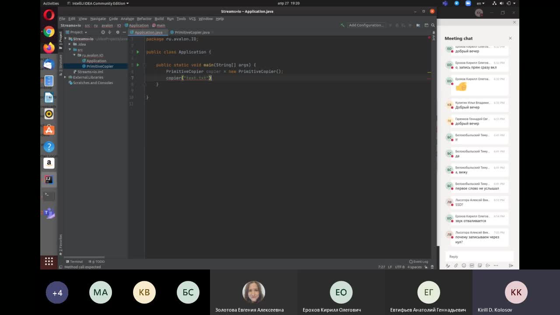Open Rhythmbox from the dock
Image resolution: width=560 pixels, height=315 pixels.
49,114
